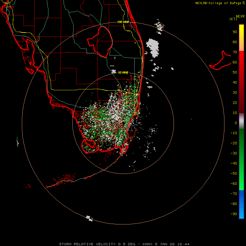
Task: Click the Storm Relative Velocity caption at bottom
Action: 124,244
